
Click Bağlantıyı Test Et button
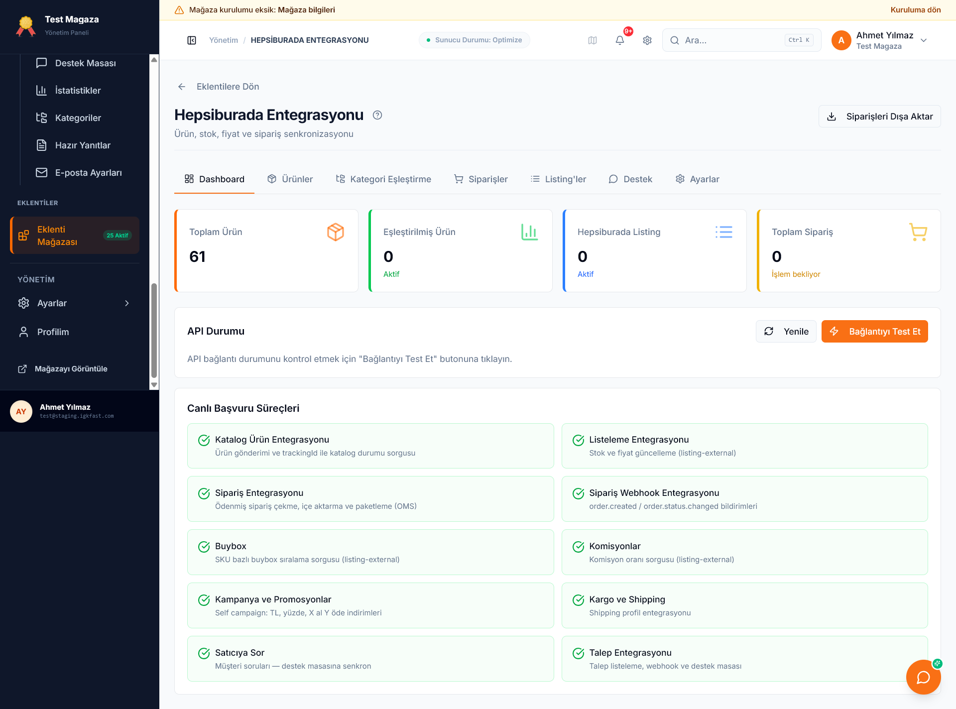point(874,332)
